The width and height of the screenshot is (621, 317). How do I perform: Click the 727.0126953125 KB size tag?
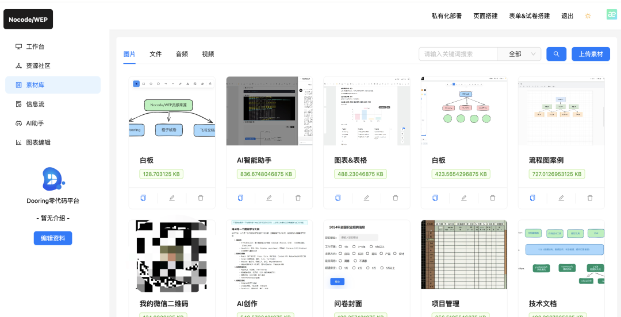(557, 174)
